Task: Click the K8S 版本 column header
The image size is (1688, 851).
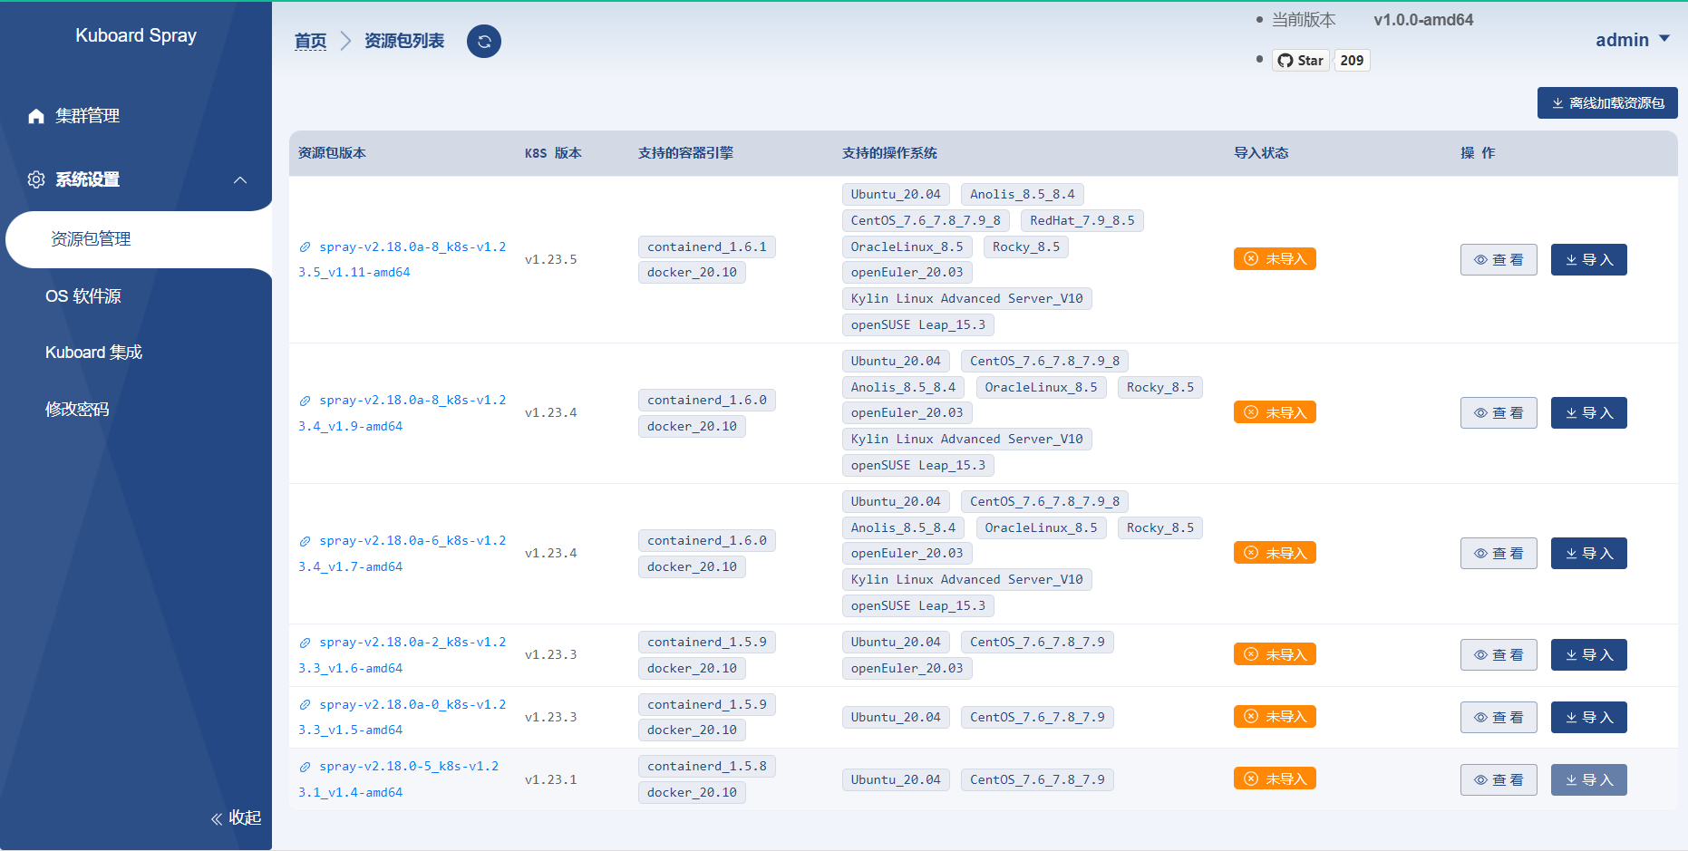Action: pos(553,153)
